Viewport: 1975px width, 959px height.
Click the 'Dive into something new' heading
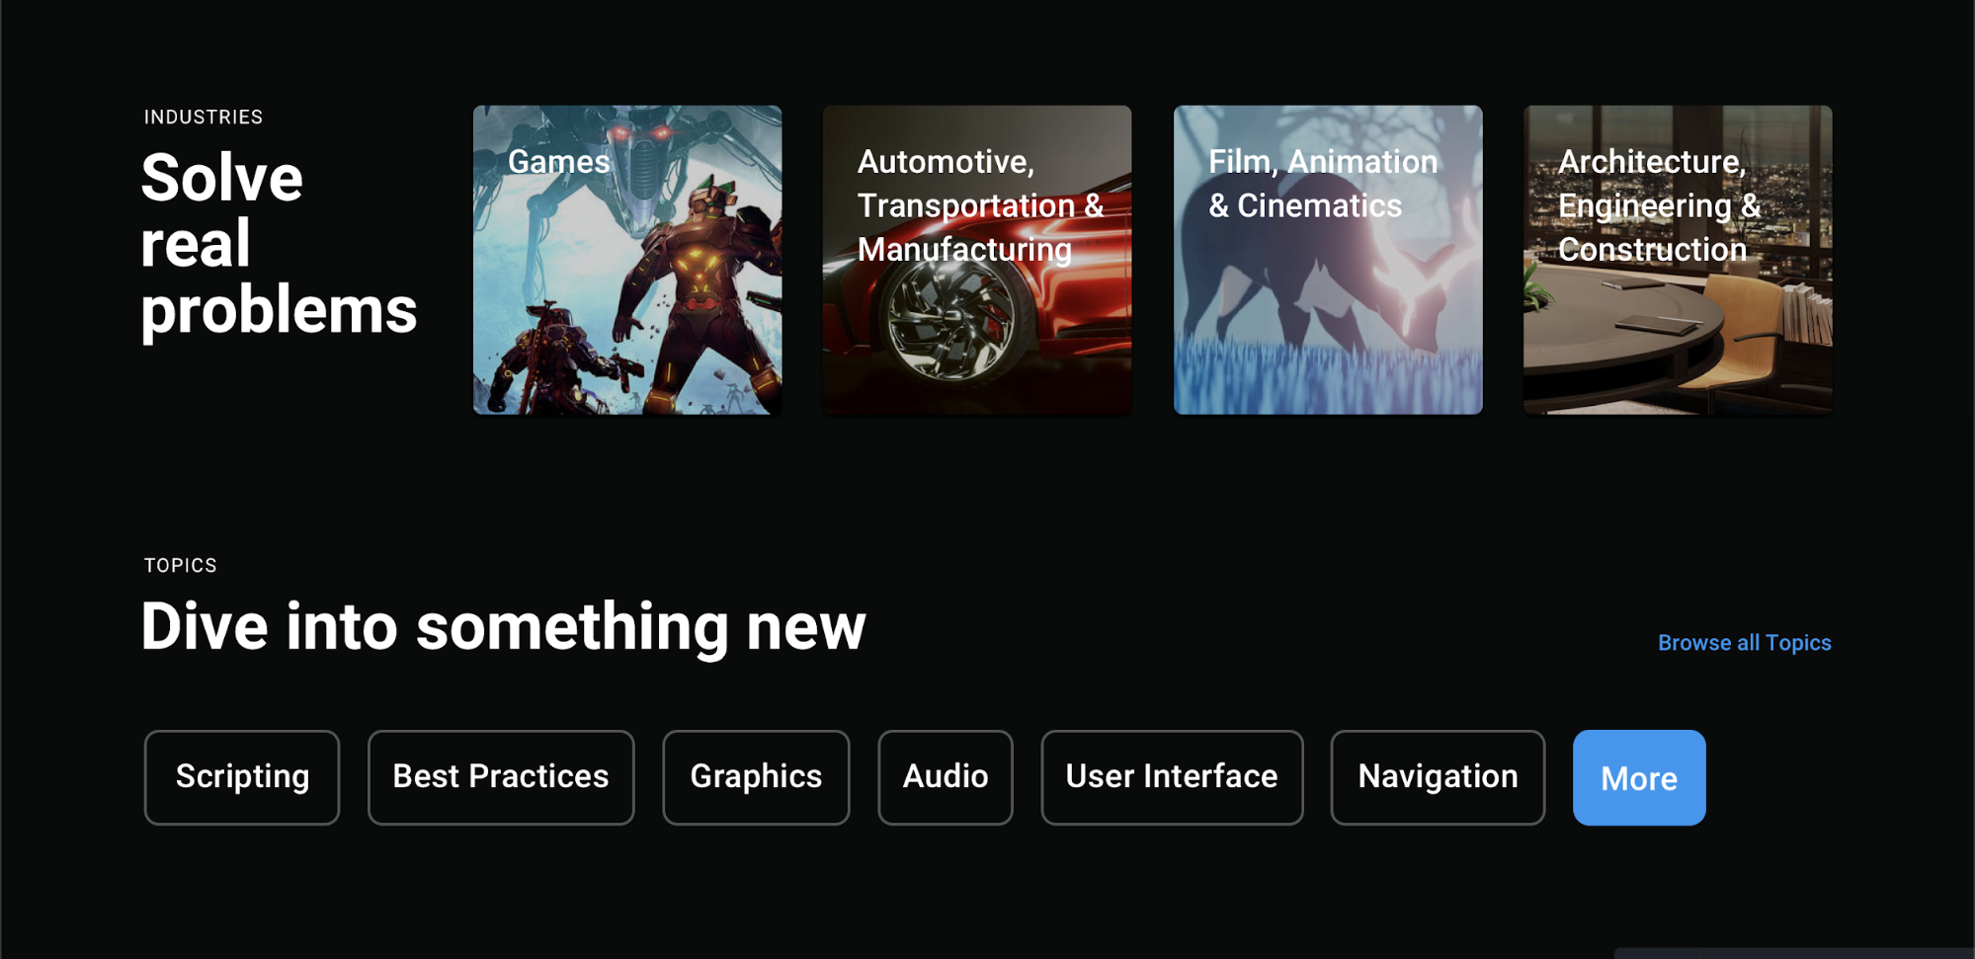[503, 627]
